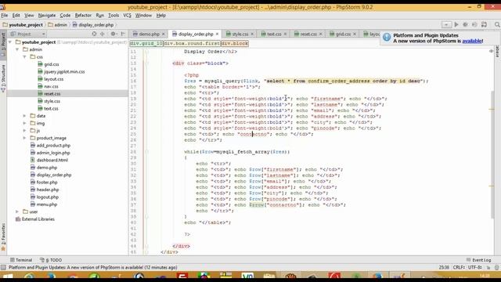Viewport: 501px width, 282px height.
Task: Expand the data folder
Action: 24,116
